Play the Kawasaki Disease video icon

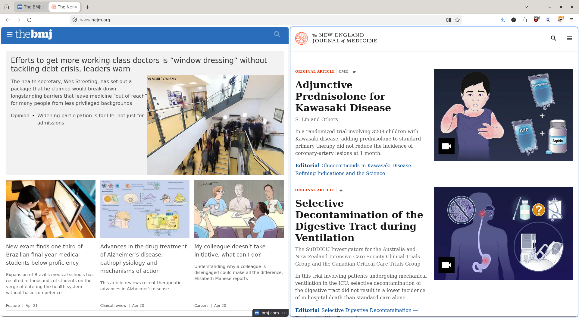(446, 146)
